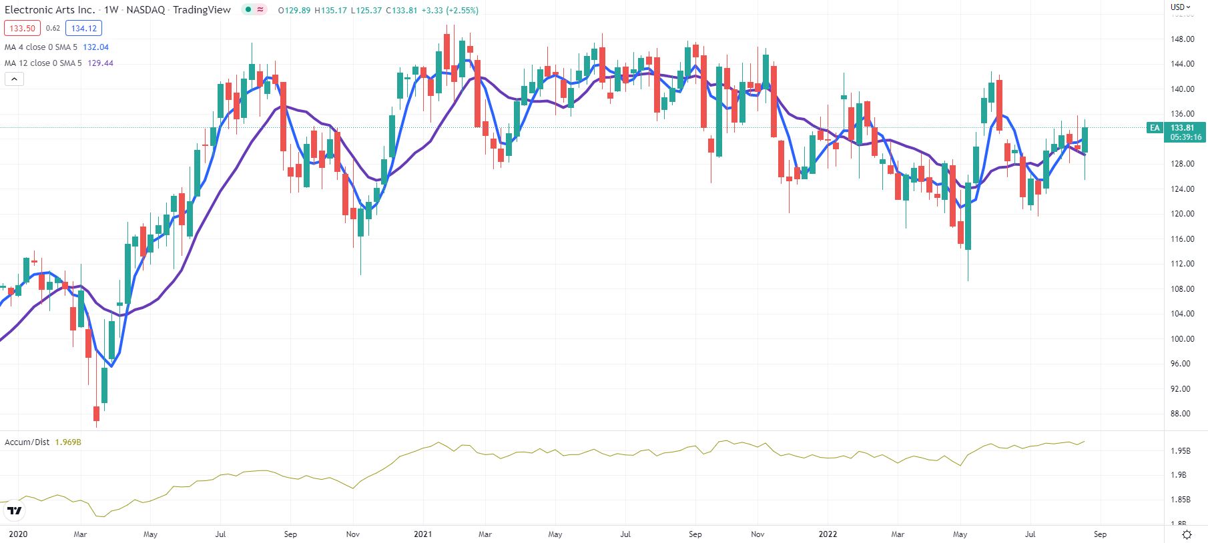Click the 2021 label on time axis
Image resolution: width=1208 pixels, height=543 pixels.
tap(422, 534)
